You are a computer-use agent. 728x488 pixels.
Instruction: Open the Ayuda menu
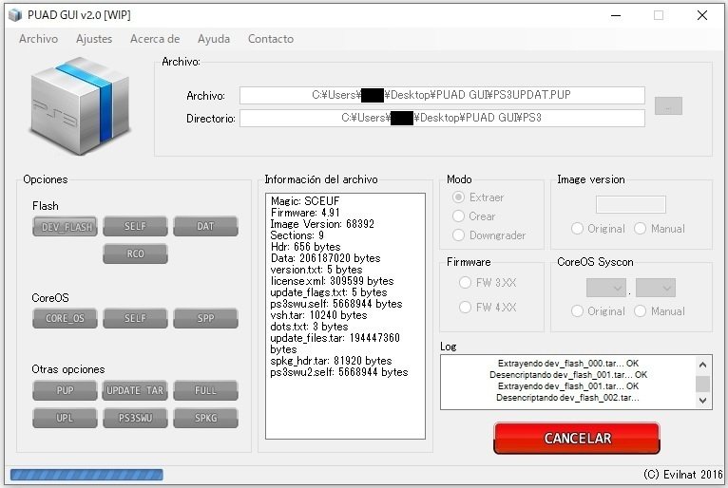214,39
